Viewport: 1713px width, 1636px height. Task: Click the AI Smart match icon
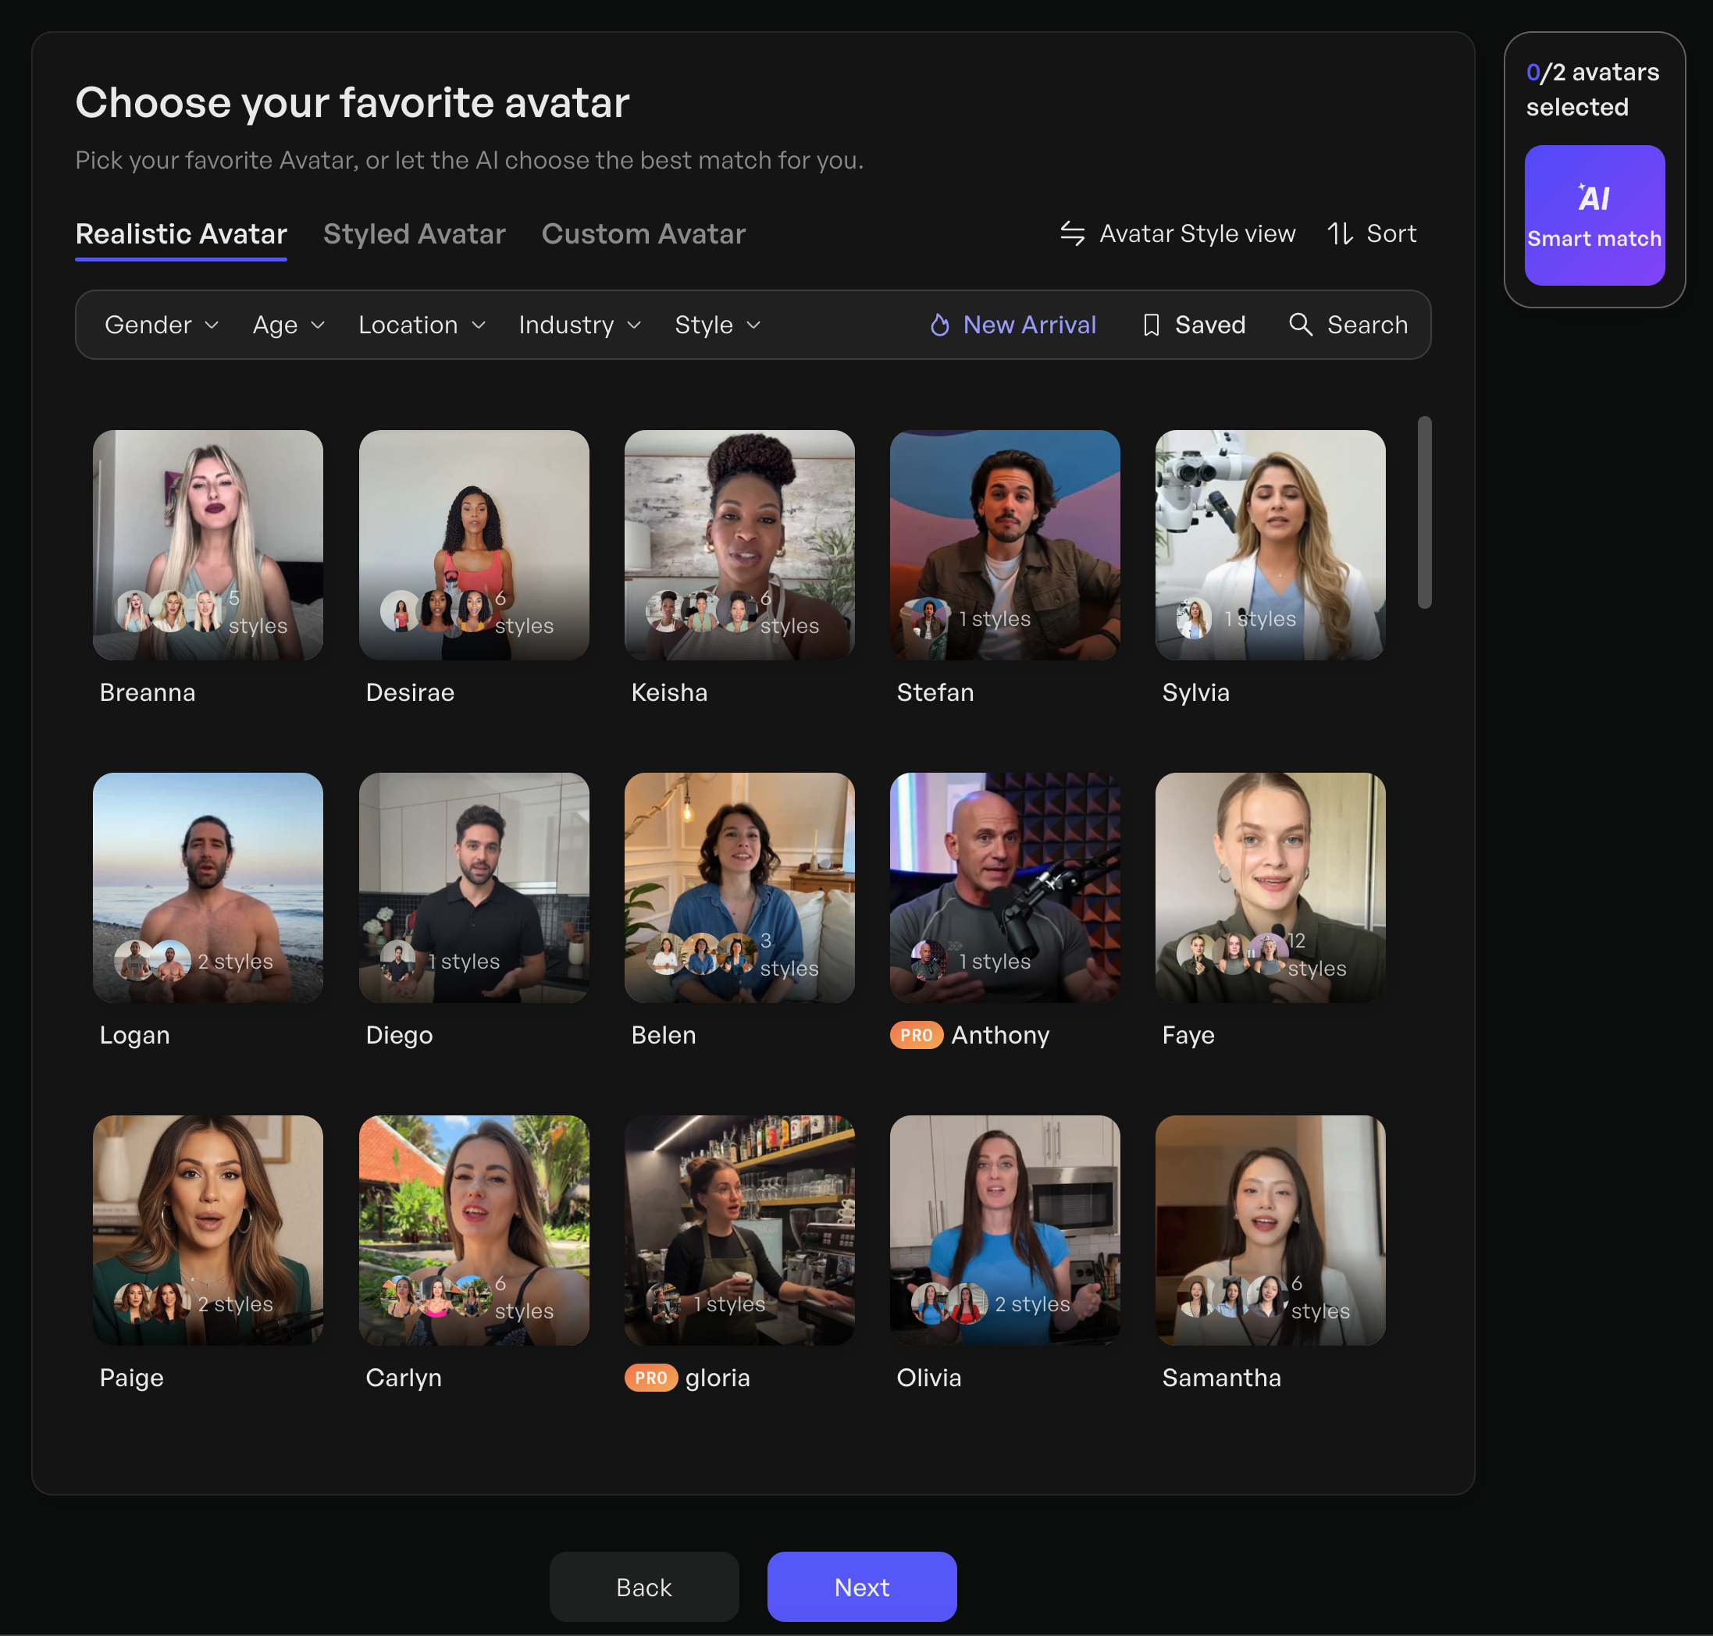tap(1594, 198)
